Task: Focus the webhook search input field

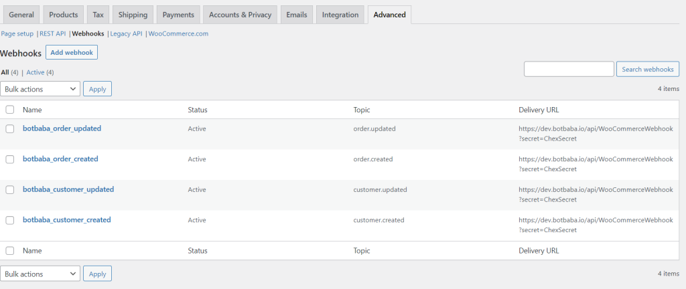Action: pos(569,69)
